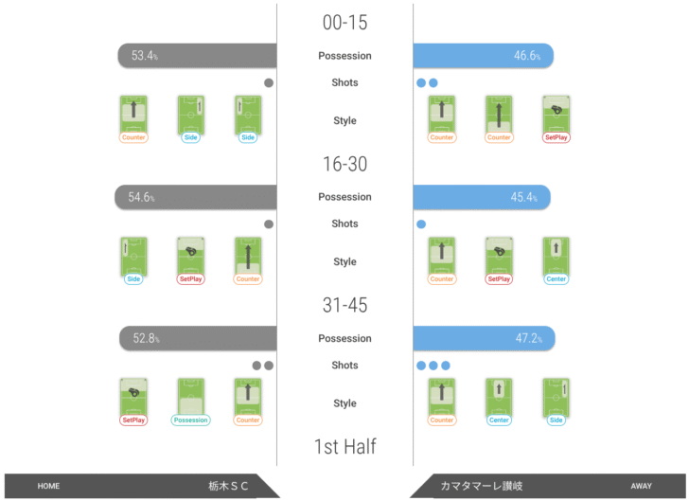
Task: Click the HOME 栃木ＳＣ team banner
Action: coord(142,486)
